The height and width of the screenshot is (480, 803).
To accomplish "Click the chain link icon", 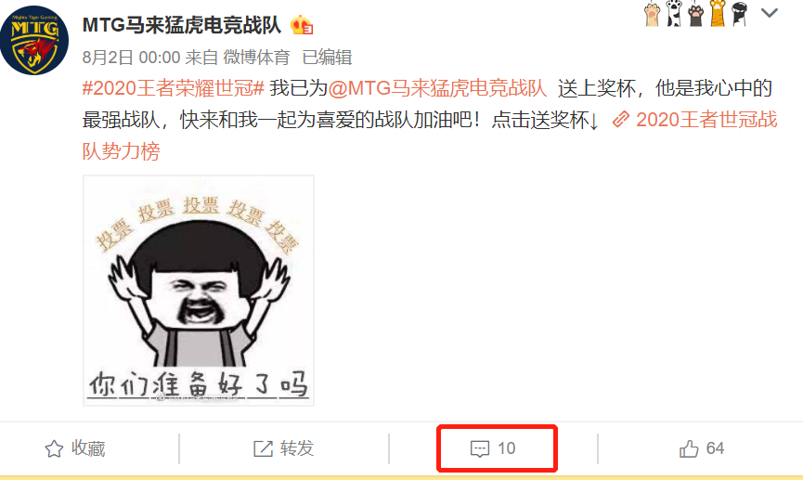I will 621,120.
